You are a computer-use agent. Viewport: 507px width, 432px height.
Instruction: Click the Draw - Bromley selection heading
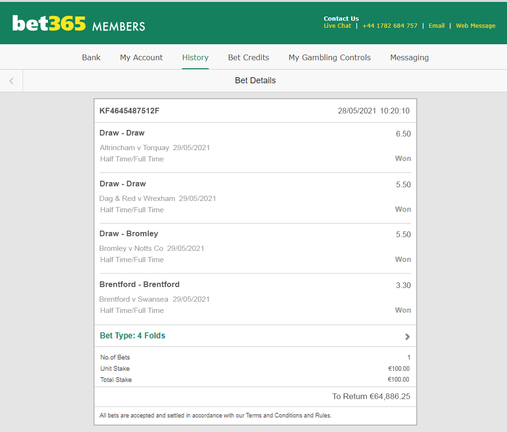pyautogui.click(x=129, y=233)
